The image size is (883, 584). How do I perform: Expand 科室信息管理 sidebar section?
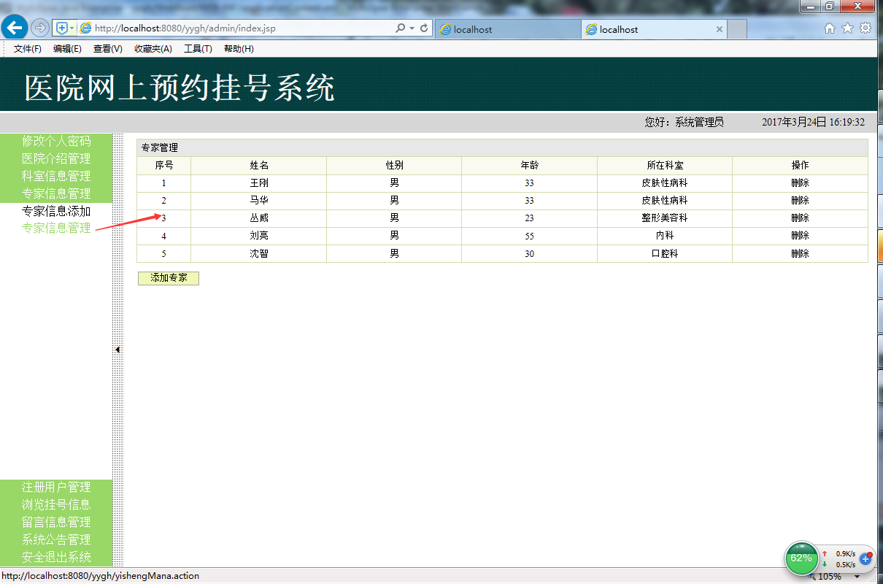tap(56, 176)
